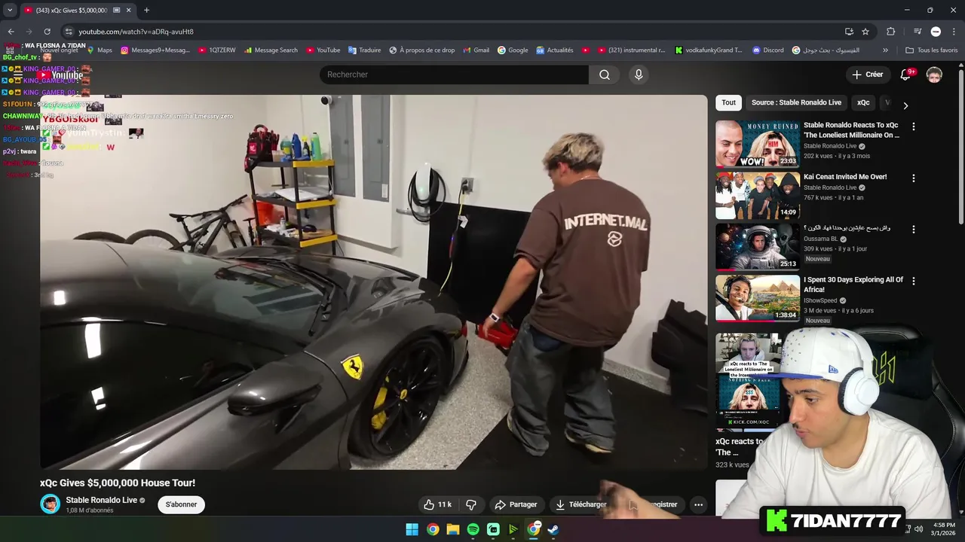The height and width of the screenshot is (542, 965).
Task: Open site info icon beside the URL
Action: point(69,32)
